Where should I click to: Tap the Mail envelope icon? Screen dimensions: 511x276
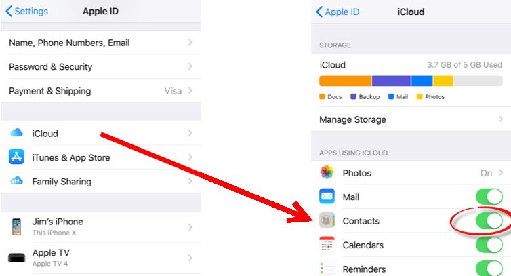(327, 197)
